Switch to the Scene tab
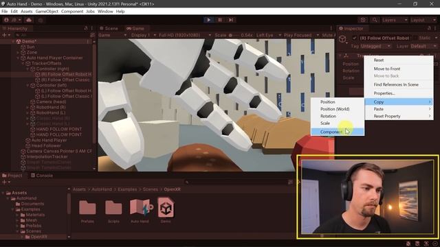This screenshot has width=440, height=247. click(109, 28)
